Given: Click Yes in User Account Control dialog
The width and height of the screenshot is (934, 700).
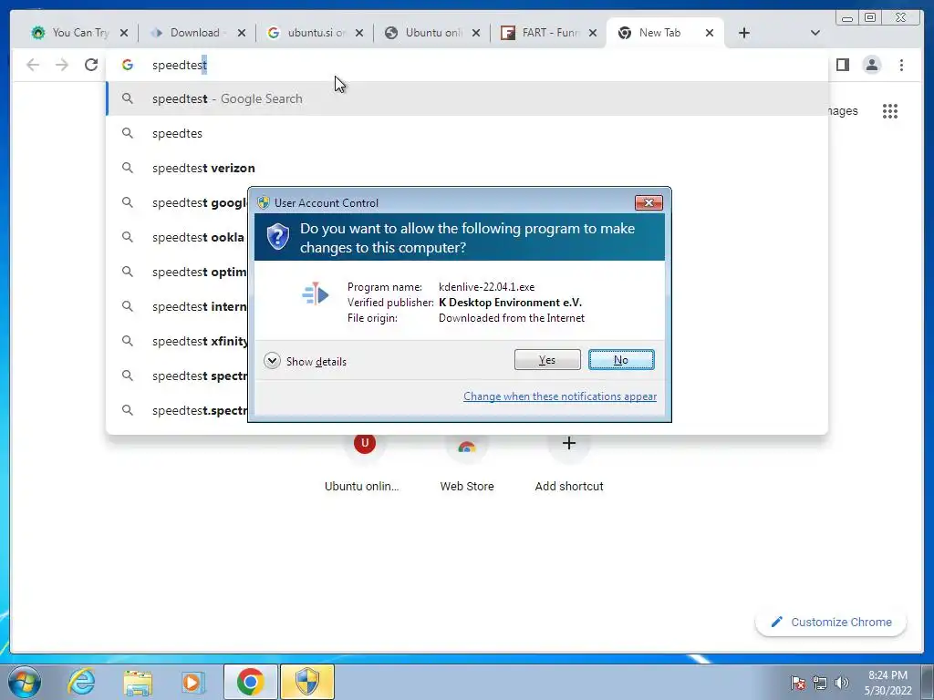Looking at the screenshot, I should 547,359.
